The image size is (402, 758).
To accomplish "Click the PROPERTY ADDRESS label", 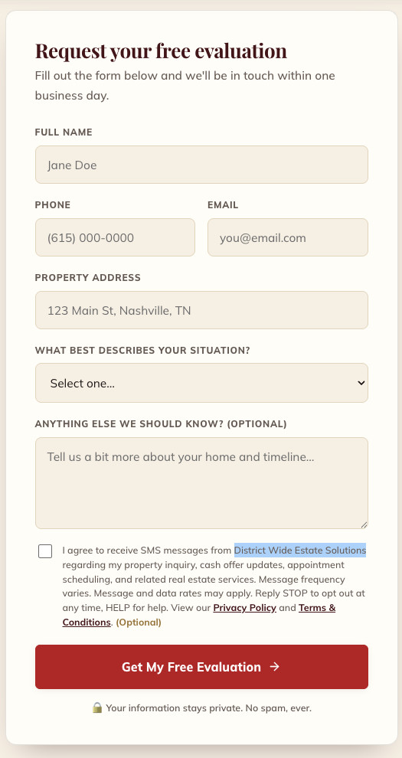I will coord(88,278).
